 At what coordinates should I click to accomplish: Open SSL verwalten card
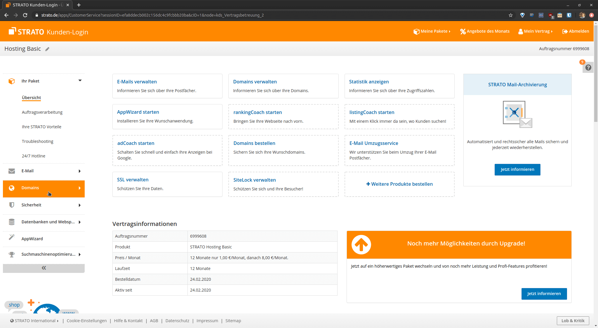click(167, 184)
